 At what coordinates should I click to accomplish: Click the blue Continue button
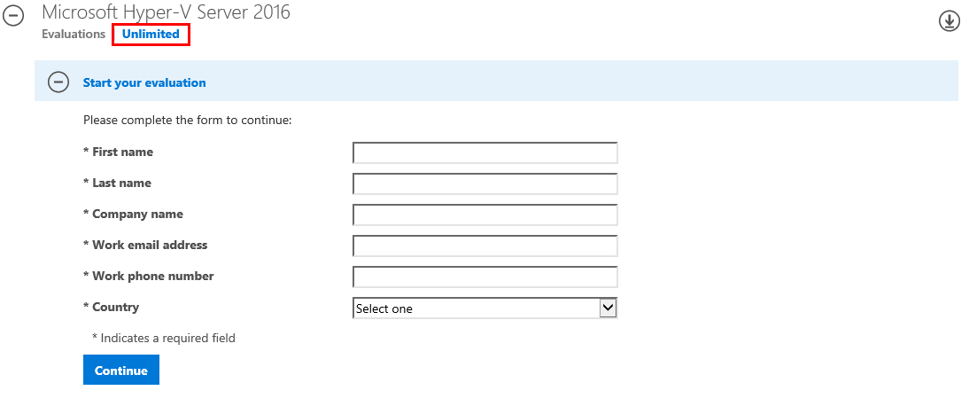121,370
